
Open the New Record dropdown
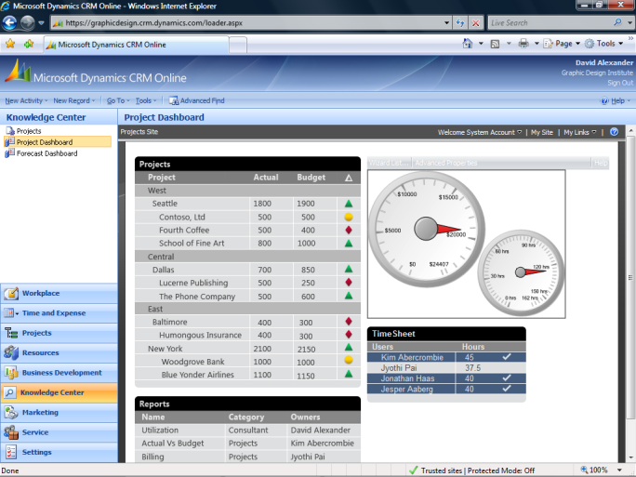point(74,100)
